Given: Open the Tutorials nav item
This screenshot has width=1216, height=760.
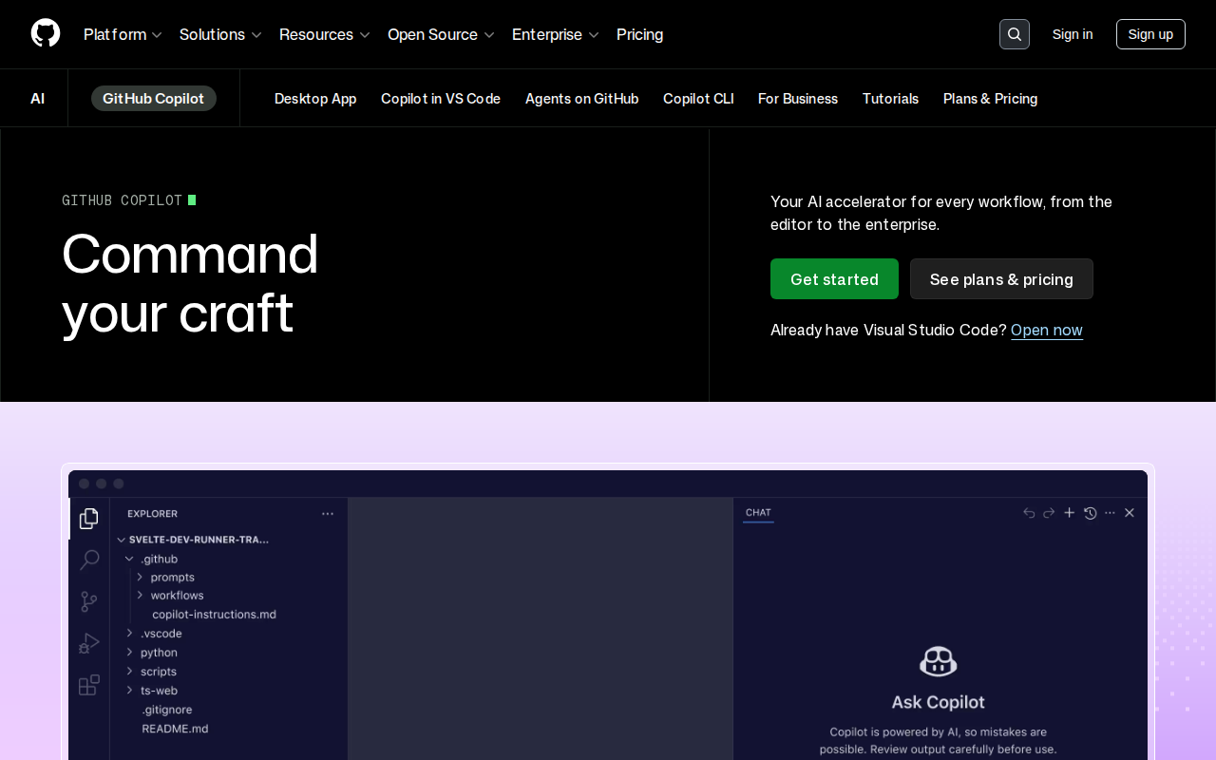Looking at the screenshot, I should (890, 99).
